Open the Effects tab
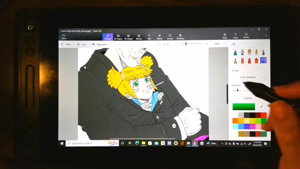300x169 pixels. pyautogui.click(x=160, y=37)
